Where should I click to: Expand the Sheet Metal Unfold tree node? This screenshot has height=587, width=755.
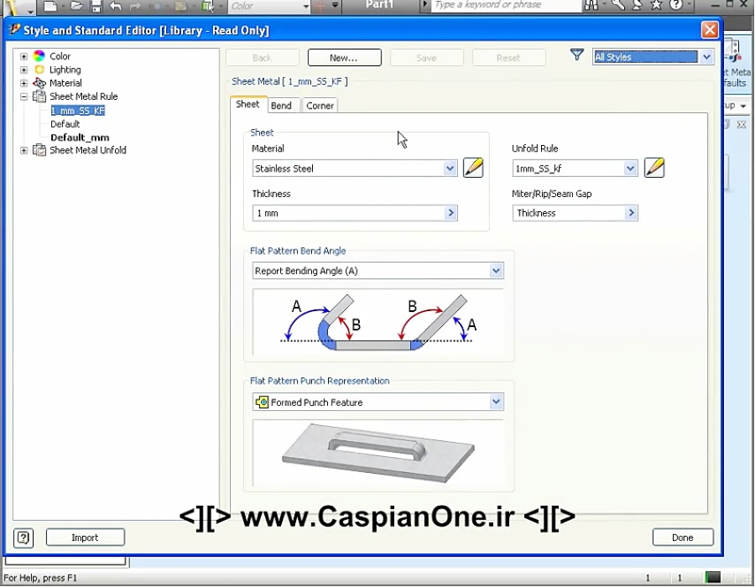click(24, 150)
